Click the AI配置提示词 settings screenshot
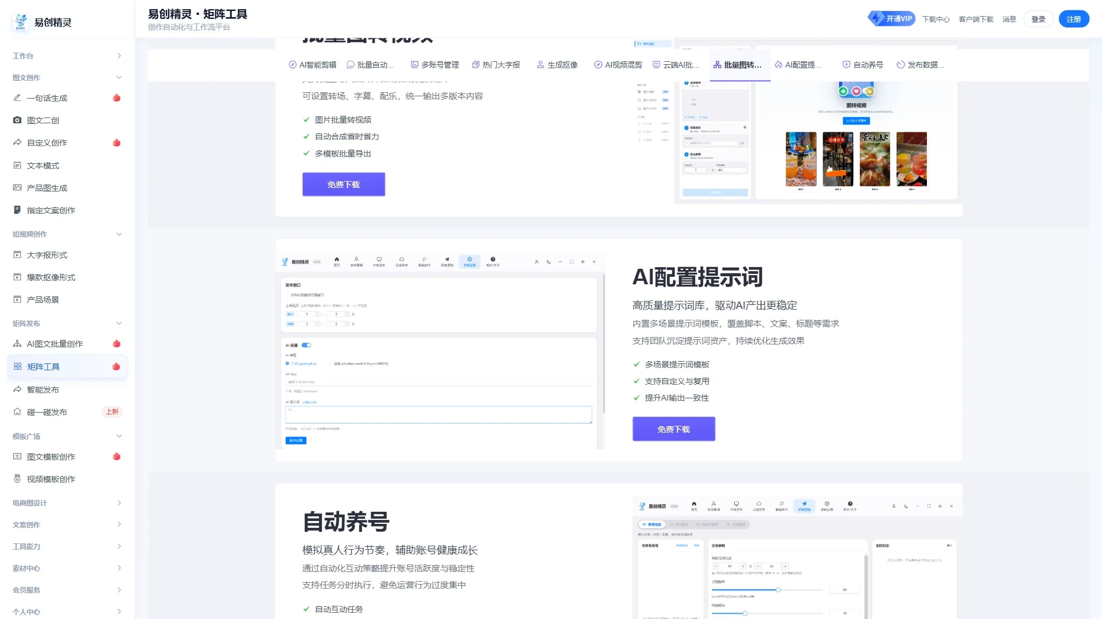The image size is (1102, 619). point(440,350)
